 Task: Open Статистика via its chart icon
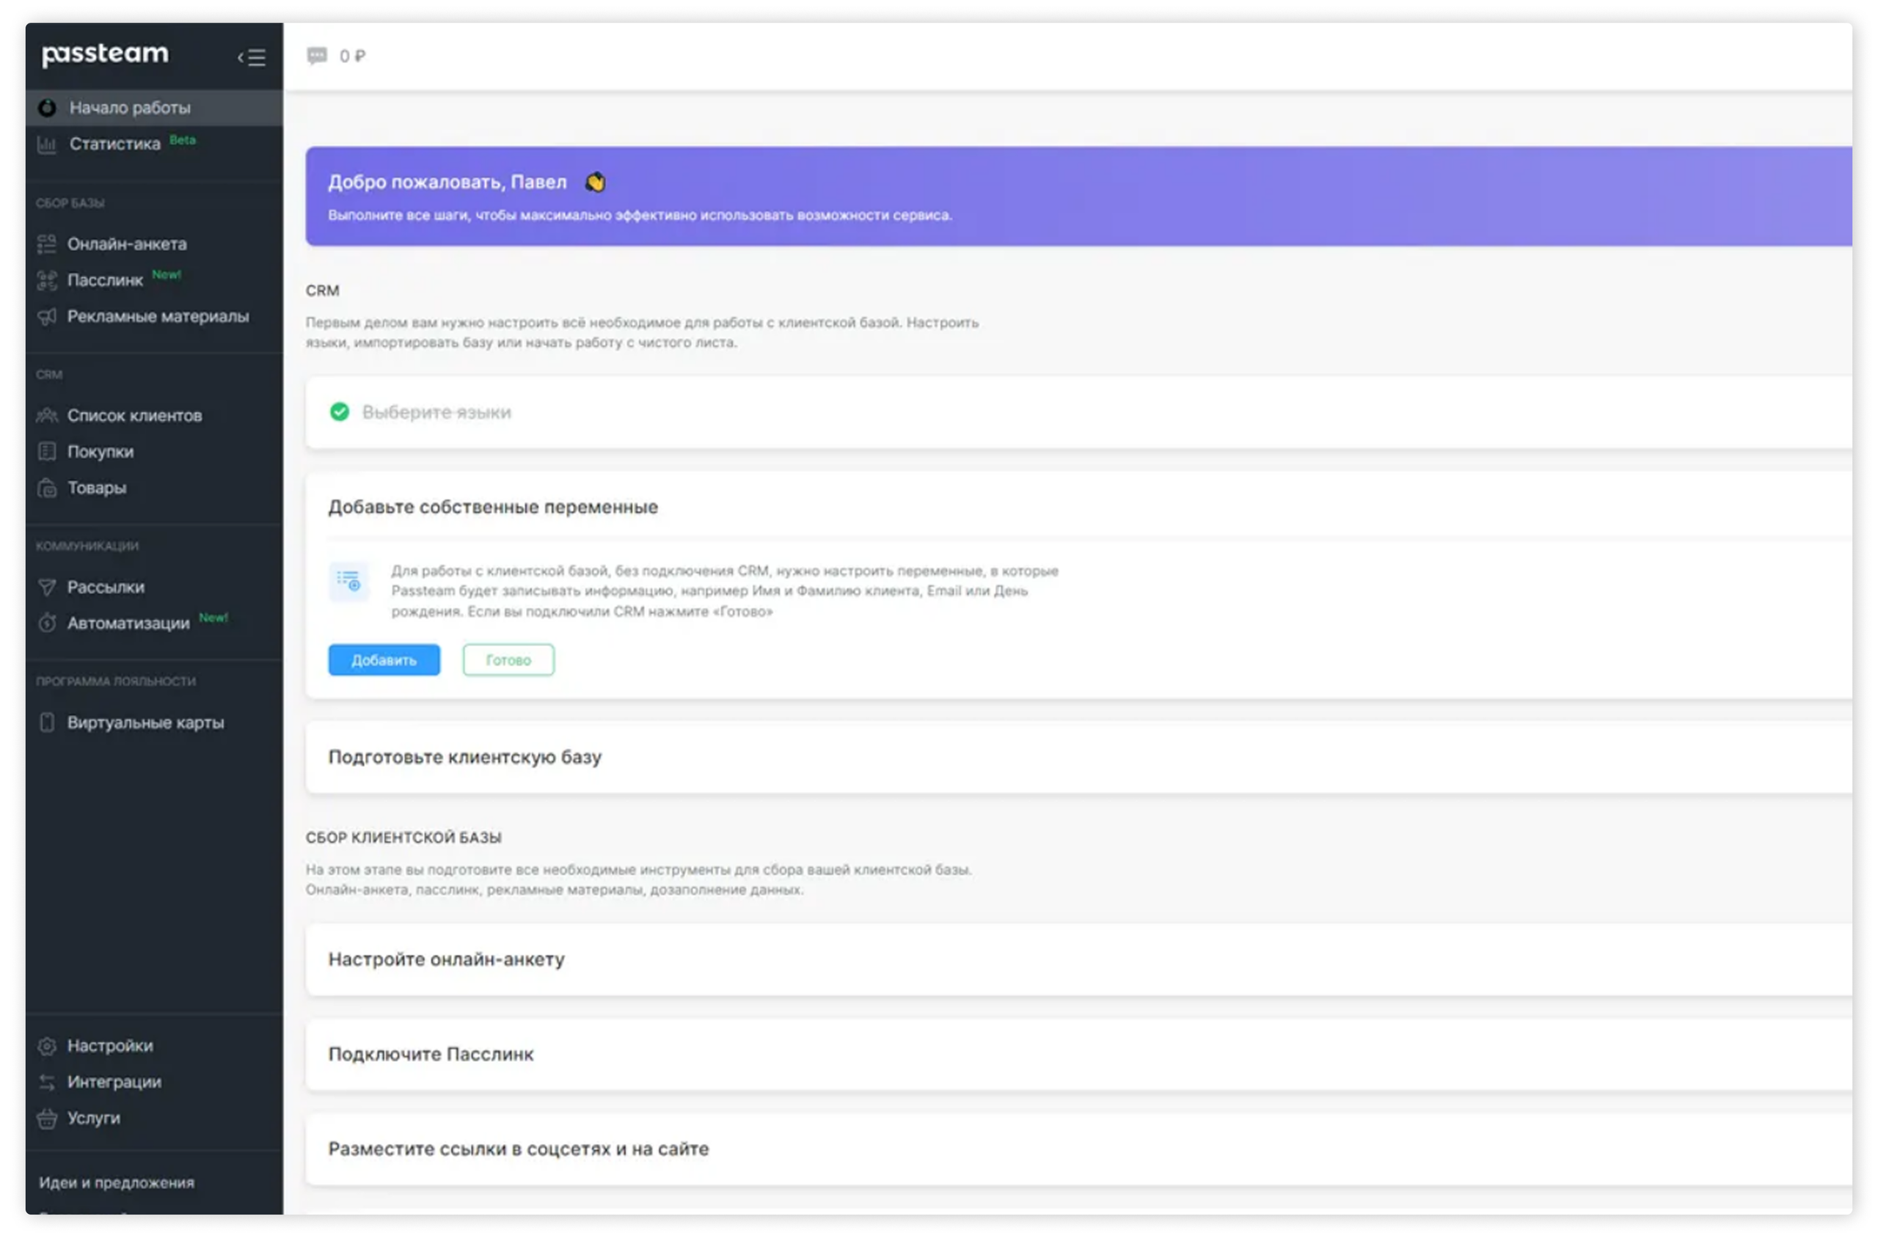pyautogui.click(x=47, y=144)
